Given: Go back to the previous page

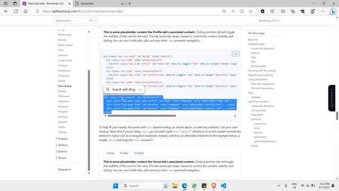Looking at the screenshot, I should 6,11.
